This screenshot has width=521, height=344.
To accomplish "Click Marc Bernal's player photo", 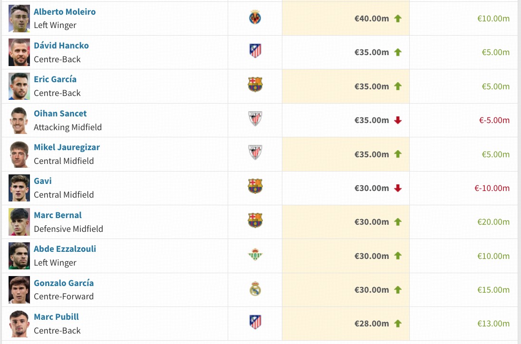I will click(19, 222).
